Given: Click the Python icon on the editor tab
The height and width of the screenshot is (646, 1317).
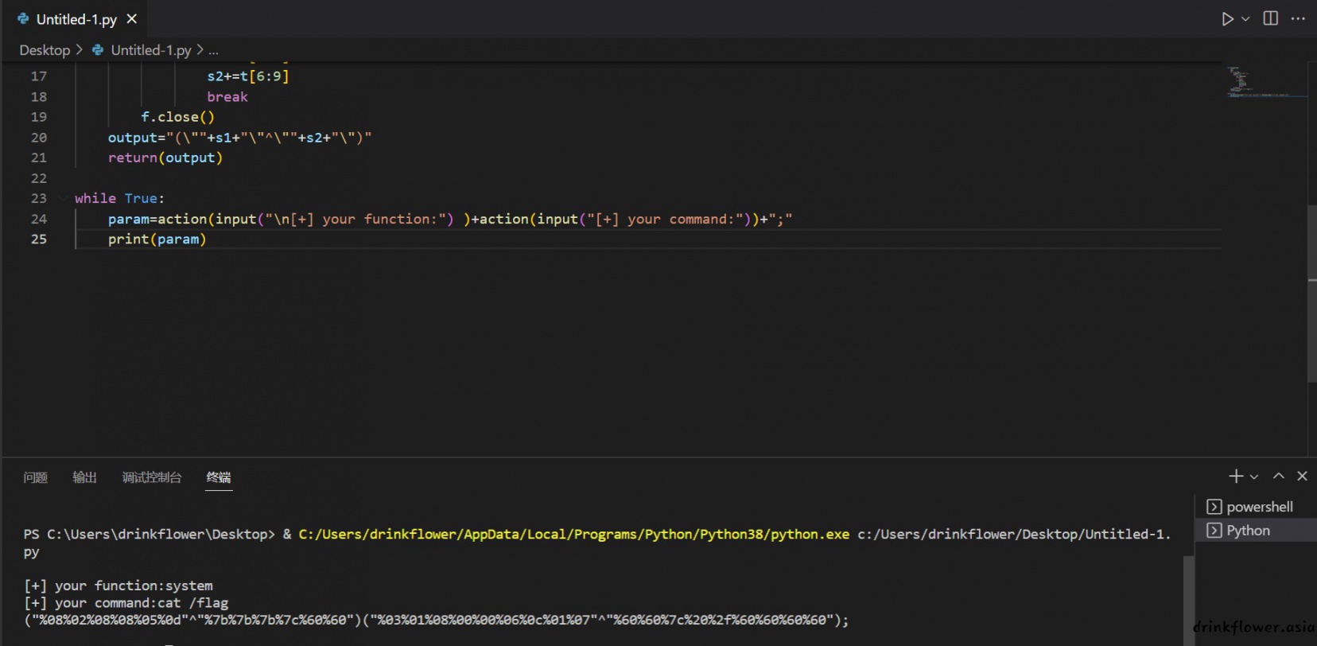Looking at the screenshot, I should (x=23, y=19).
